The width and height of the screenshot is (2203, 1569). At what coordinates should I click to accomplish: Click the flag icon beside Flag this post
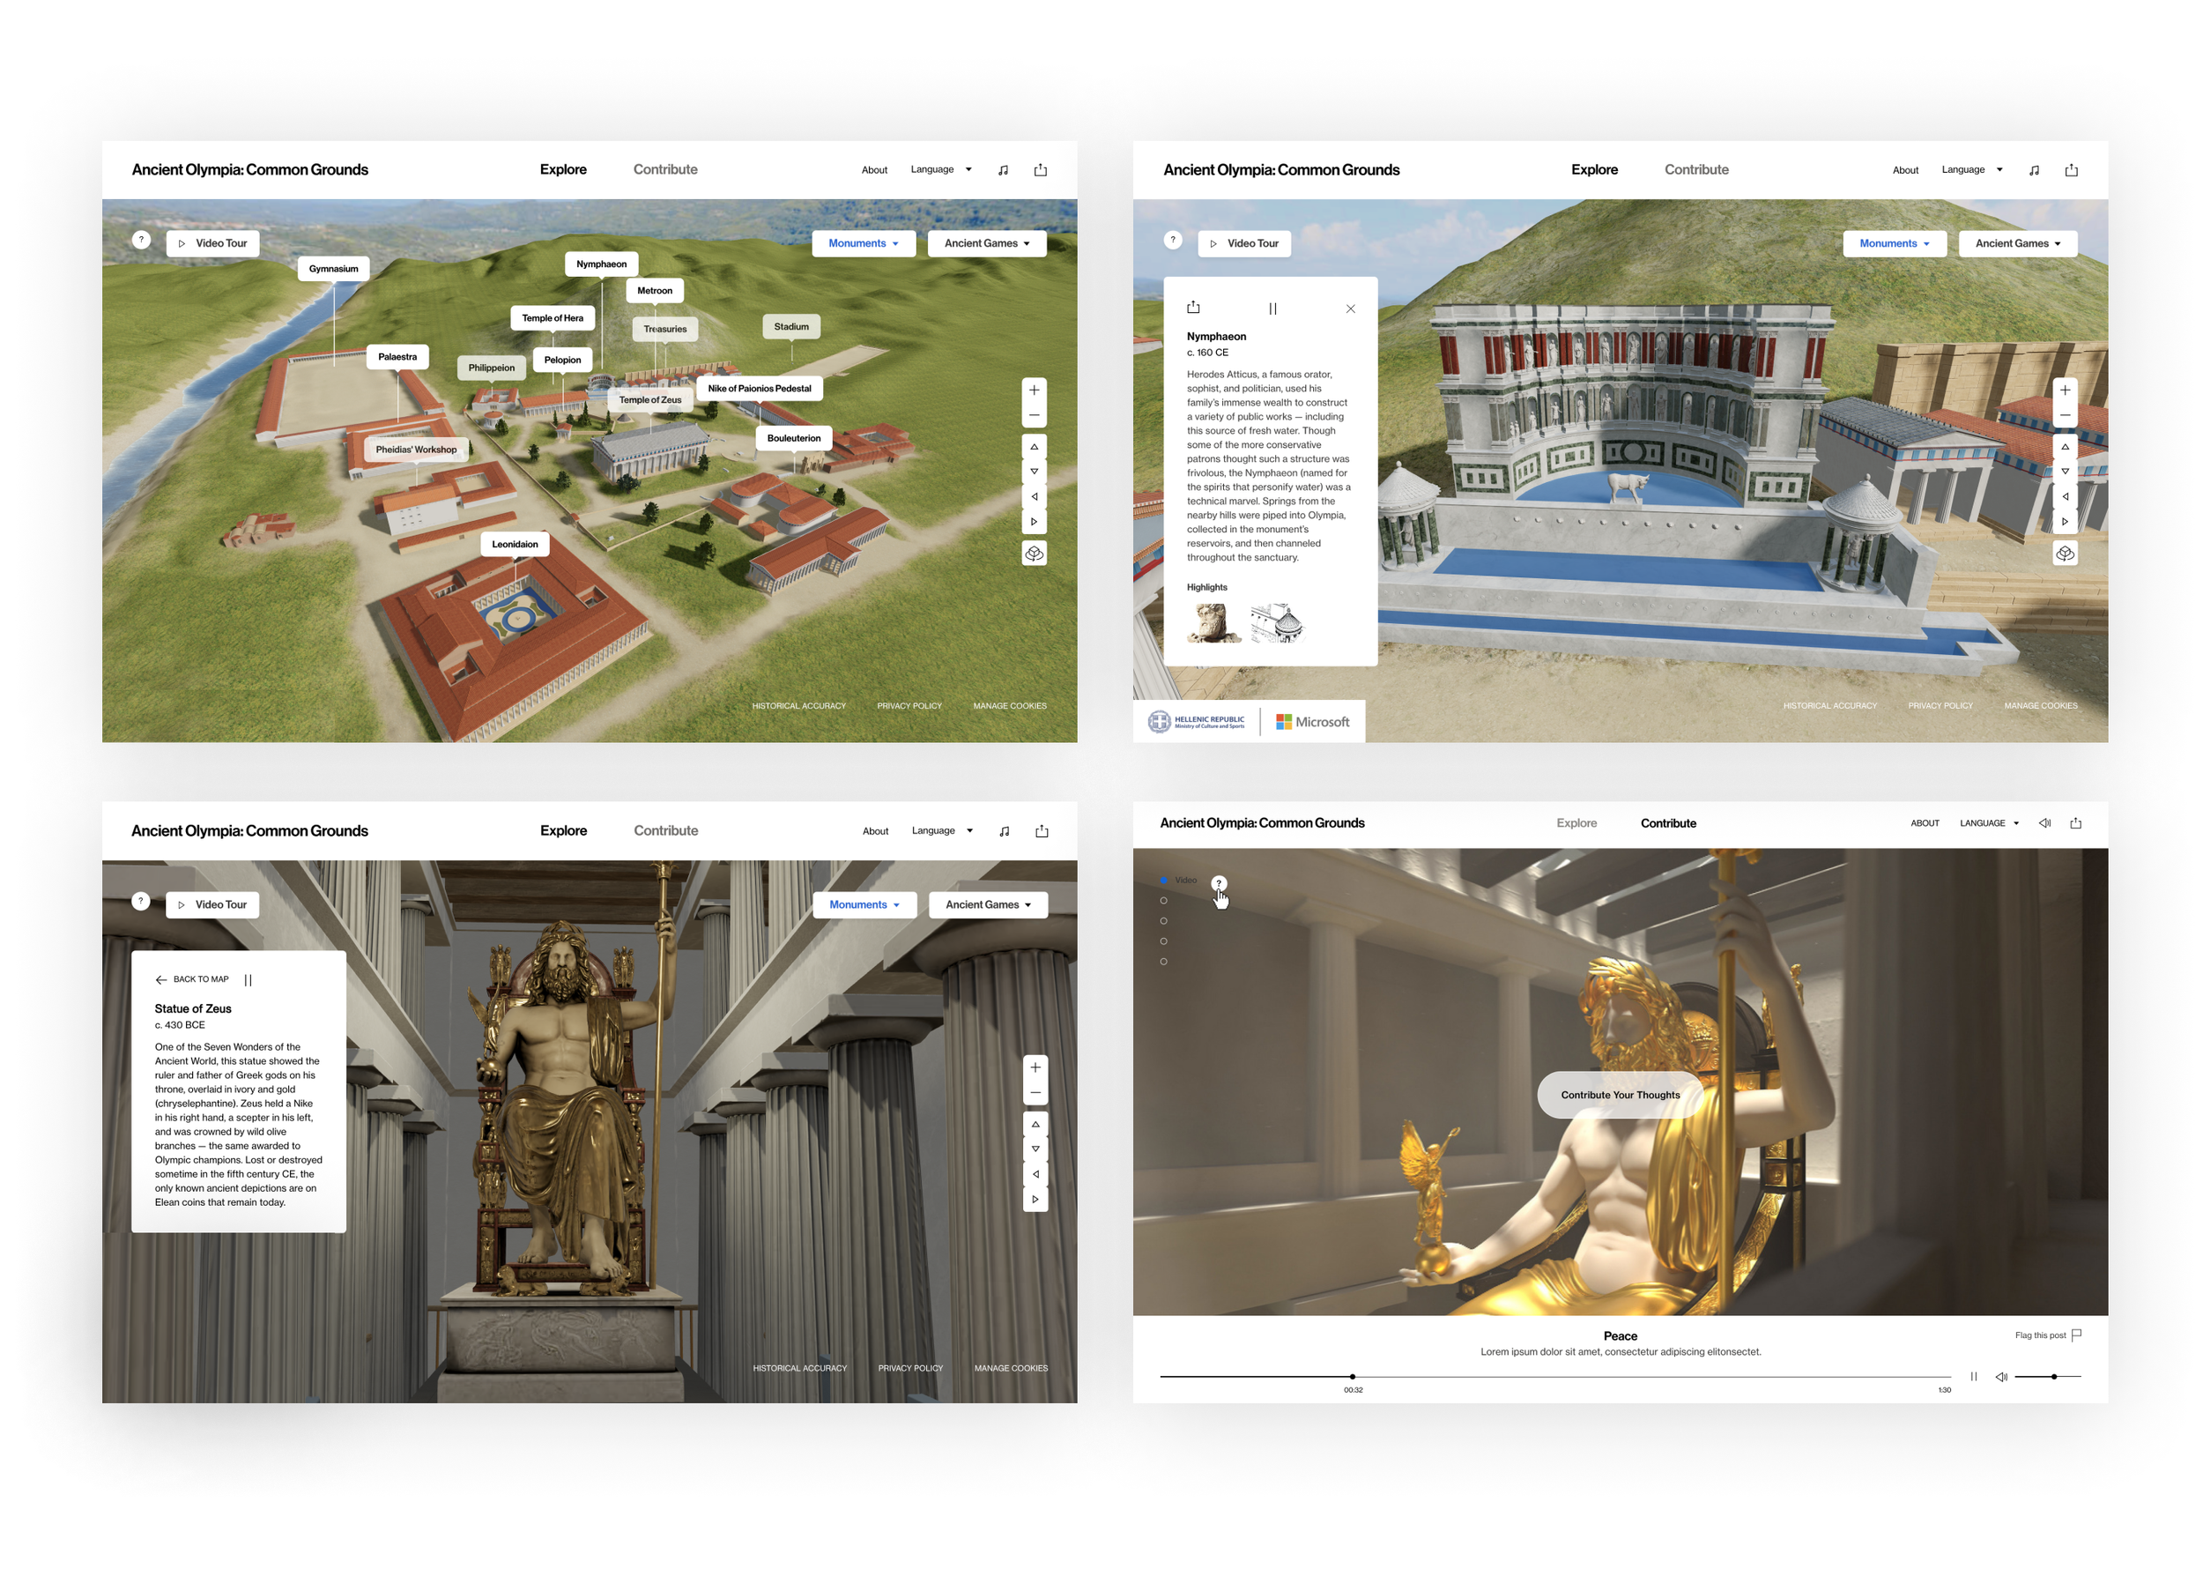pyautogui.click(x=2075, y=1335)
